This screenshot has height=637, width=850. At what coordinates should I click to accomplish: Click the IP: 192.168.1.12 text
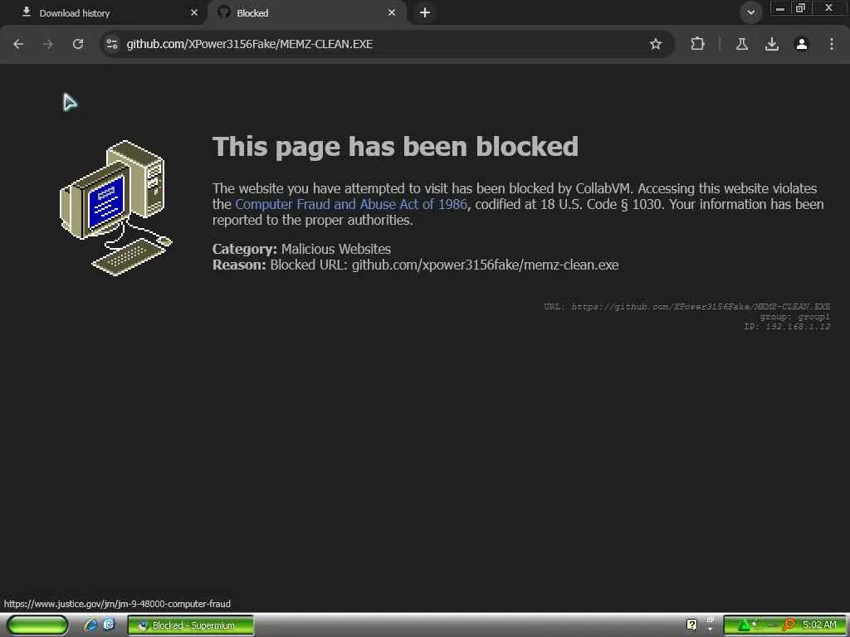pos(787,327)
